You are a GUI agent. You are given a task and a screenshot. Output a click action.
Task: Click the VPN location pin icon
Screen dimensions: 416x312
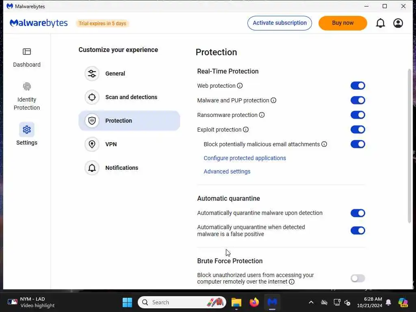coord(92,144)
